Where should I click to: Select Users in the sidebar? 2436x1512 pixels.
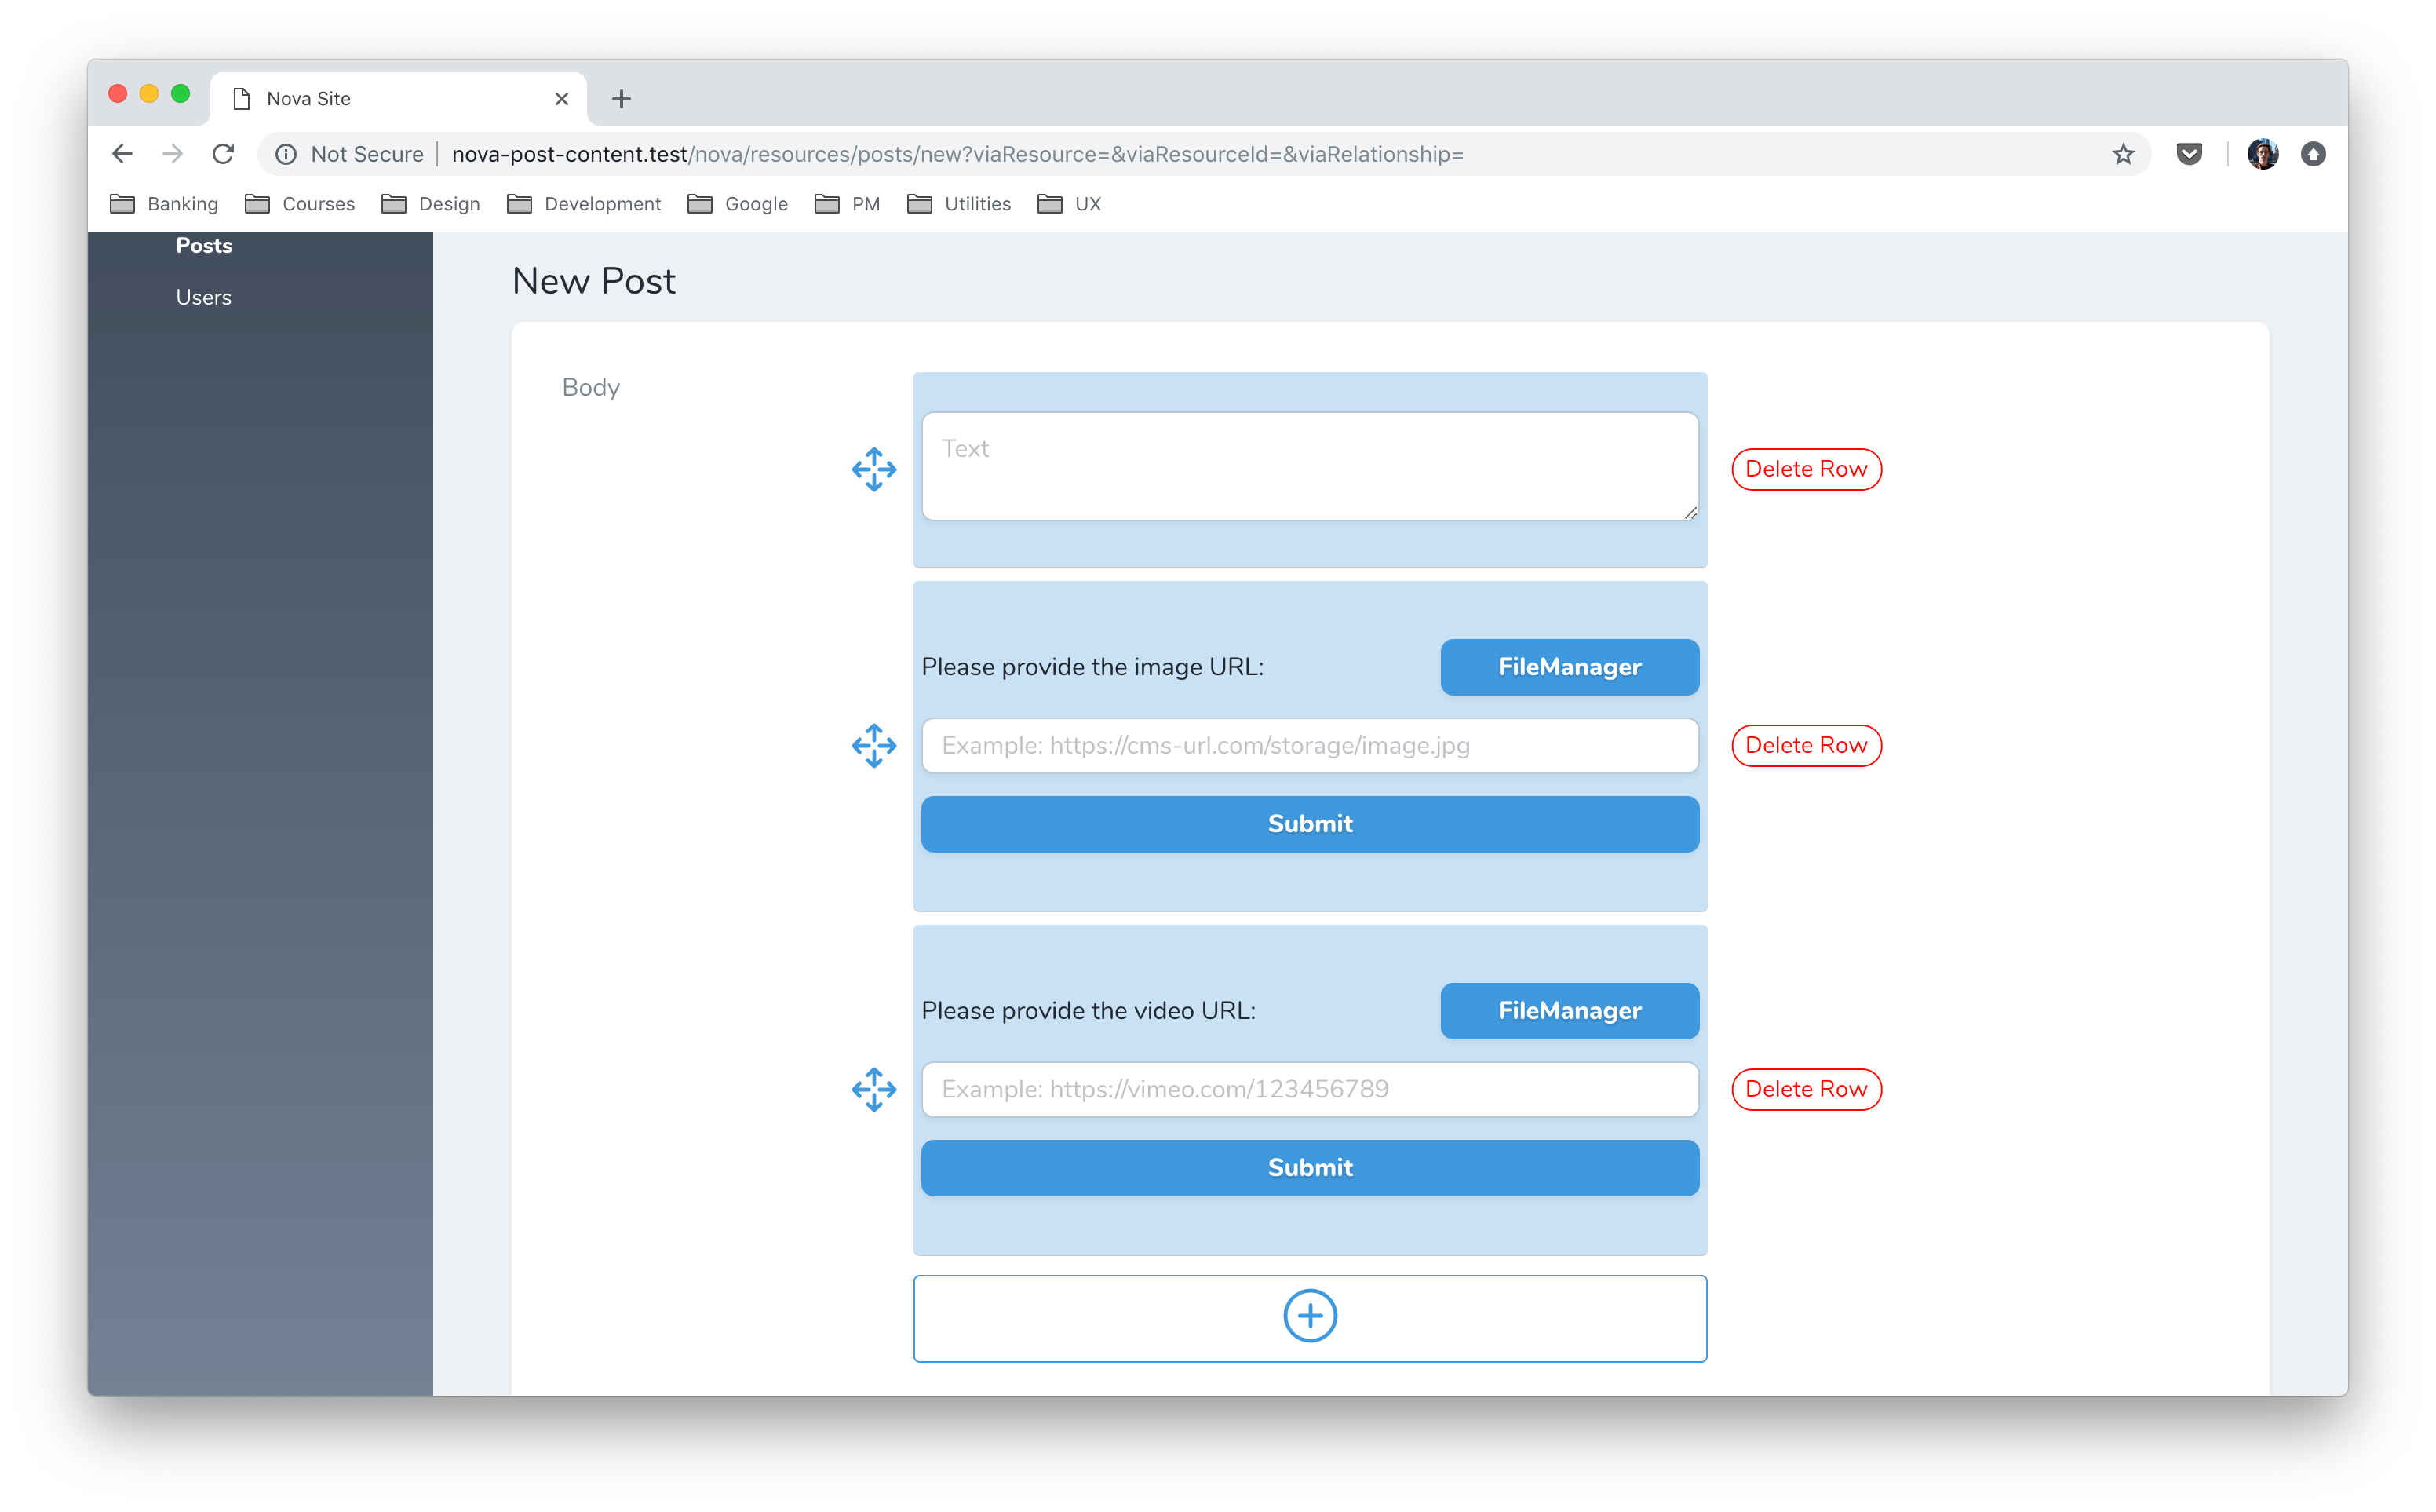(203, 296)
